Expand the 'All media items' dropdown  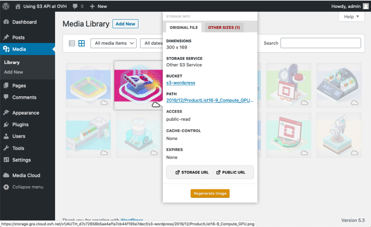pyautogui.click(x=113, y=43)
